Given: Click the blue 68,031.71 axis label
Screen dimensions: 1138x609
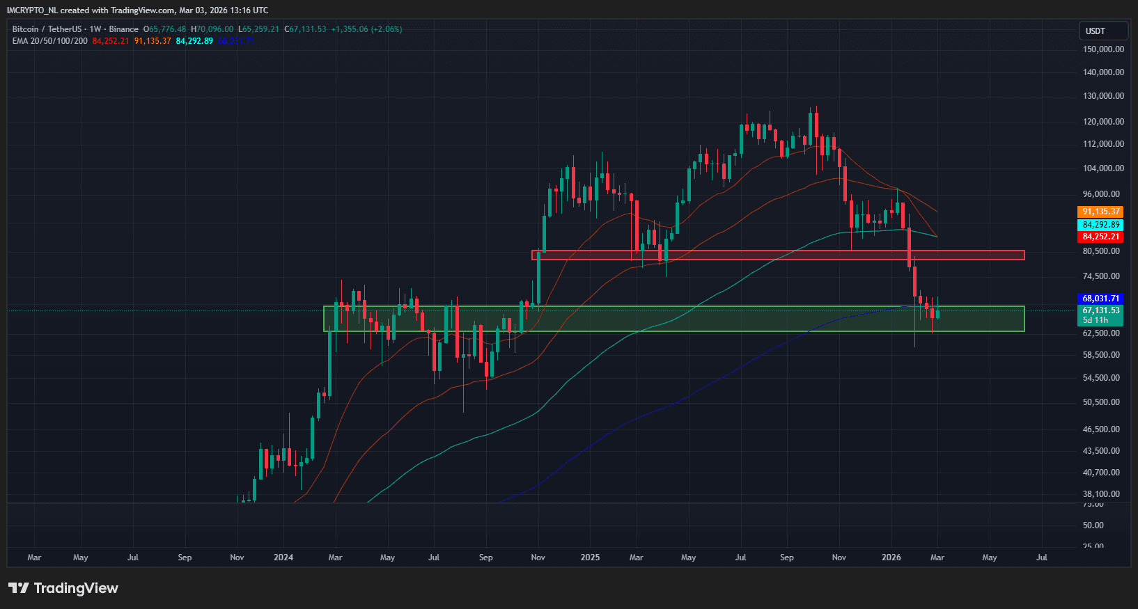Looking at the screenshot, I should [1101, 299].
